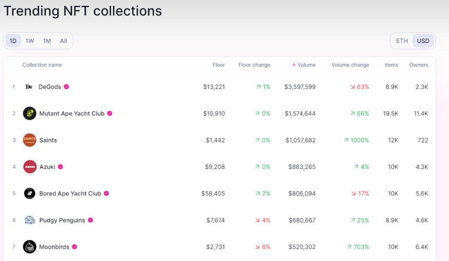Sort by Floor column header

click(x=218, y=65)
